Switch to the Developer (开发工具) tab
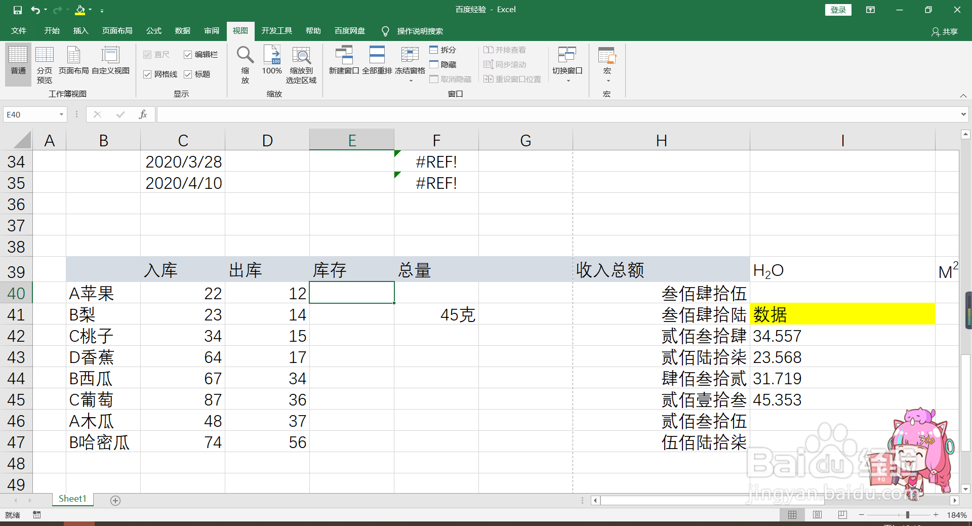The width and height of the screenshot is (972, 526). point(276,31)
